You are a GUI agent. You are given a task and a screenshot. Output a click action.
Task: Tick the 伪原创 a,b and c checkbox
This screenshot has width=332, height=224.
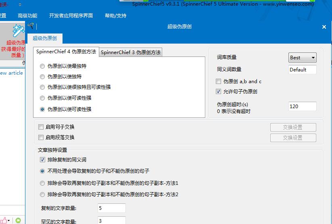point(219,81)
